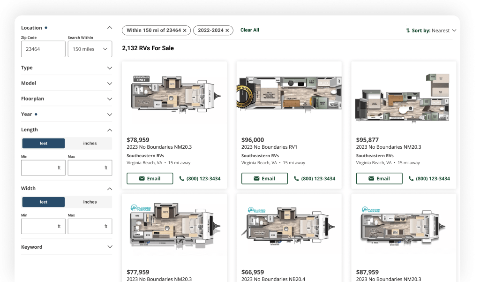Open the Sort by Nearest dropdown
This screenshot has height=282, width=480.
pos(431,30)
